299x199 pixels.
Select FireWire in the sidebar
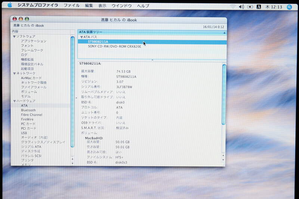[x=27, y=119]
